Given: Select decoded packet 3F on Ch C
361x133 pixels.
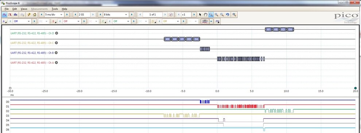Looking at the screenshot, I should [182, 39].
